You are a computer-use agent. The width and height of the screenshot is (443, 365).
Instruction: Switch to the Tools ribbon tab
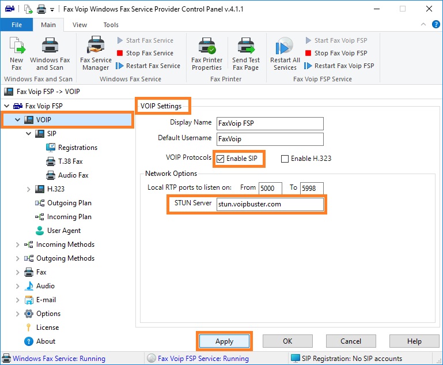pyautogui.click(x=111, y=25)
